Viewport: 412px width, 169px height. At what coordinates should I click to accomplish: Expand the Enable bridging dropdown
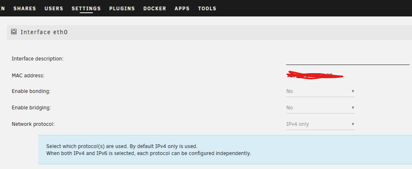pyautogui.click(x=320, y=108)
